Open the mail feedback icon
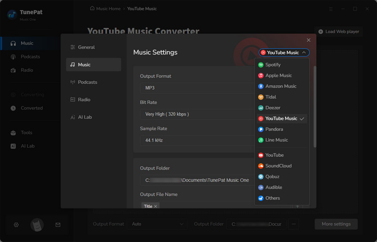The image size is (377, 242). coord(58,225)
